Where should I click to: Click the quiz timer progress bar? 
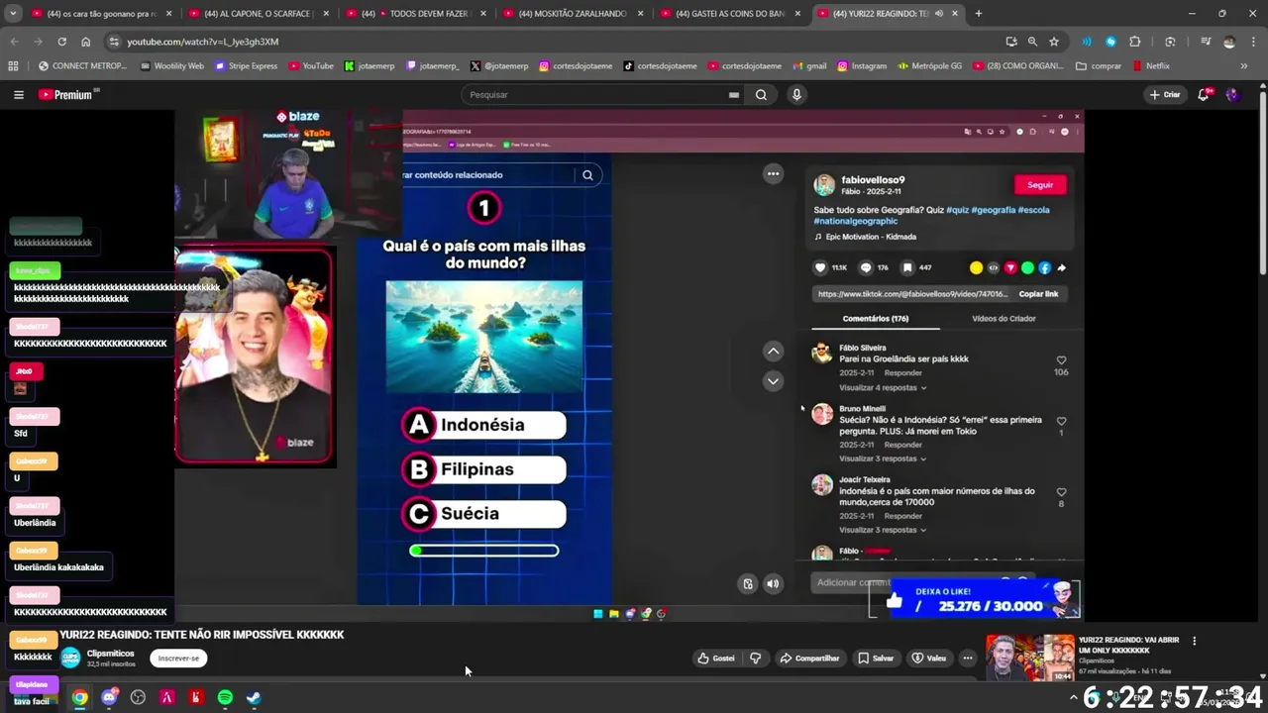(484, 551)
